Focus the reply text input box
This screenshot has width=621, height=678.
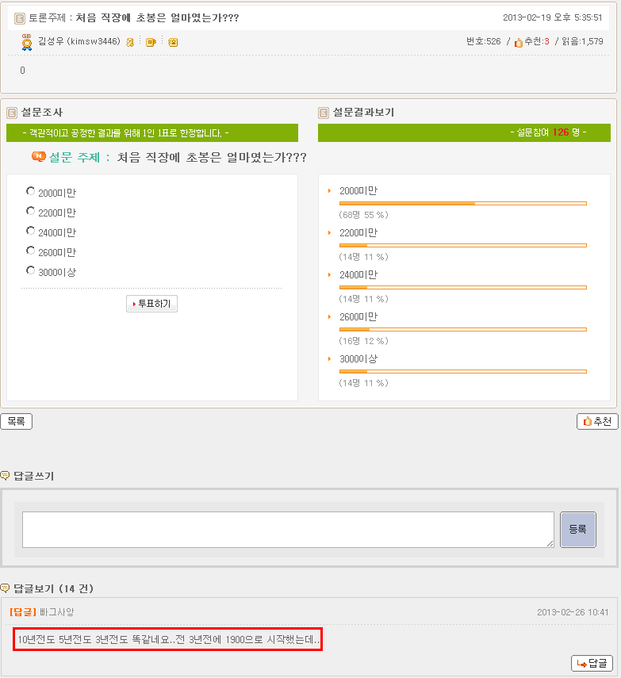coord(288,530)
